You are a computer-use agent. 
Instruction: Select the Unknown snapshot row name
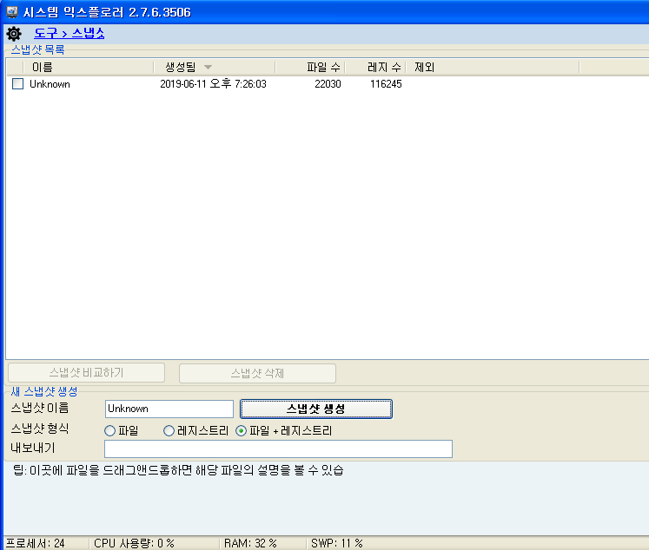coord(50,84)
